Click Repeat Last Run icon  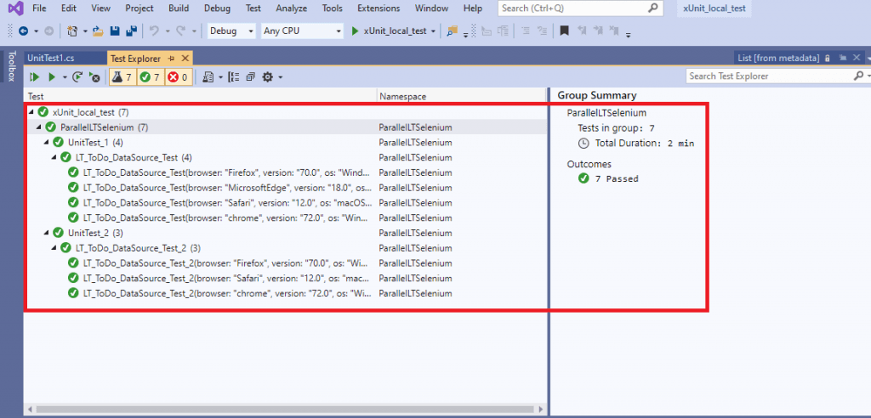[78, 76]
